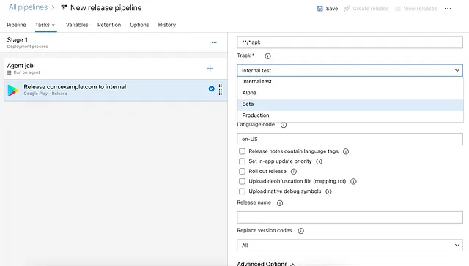Open the Variables tab

point(77,25)
